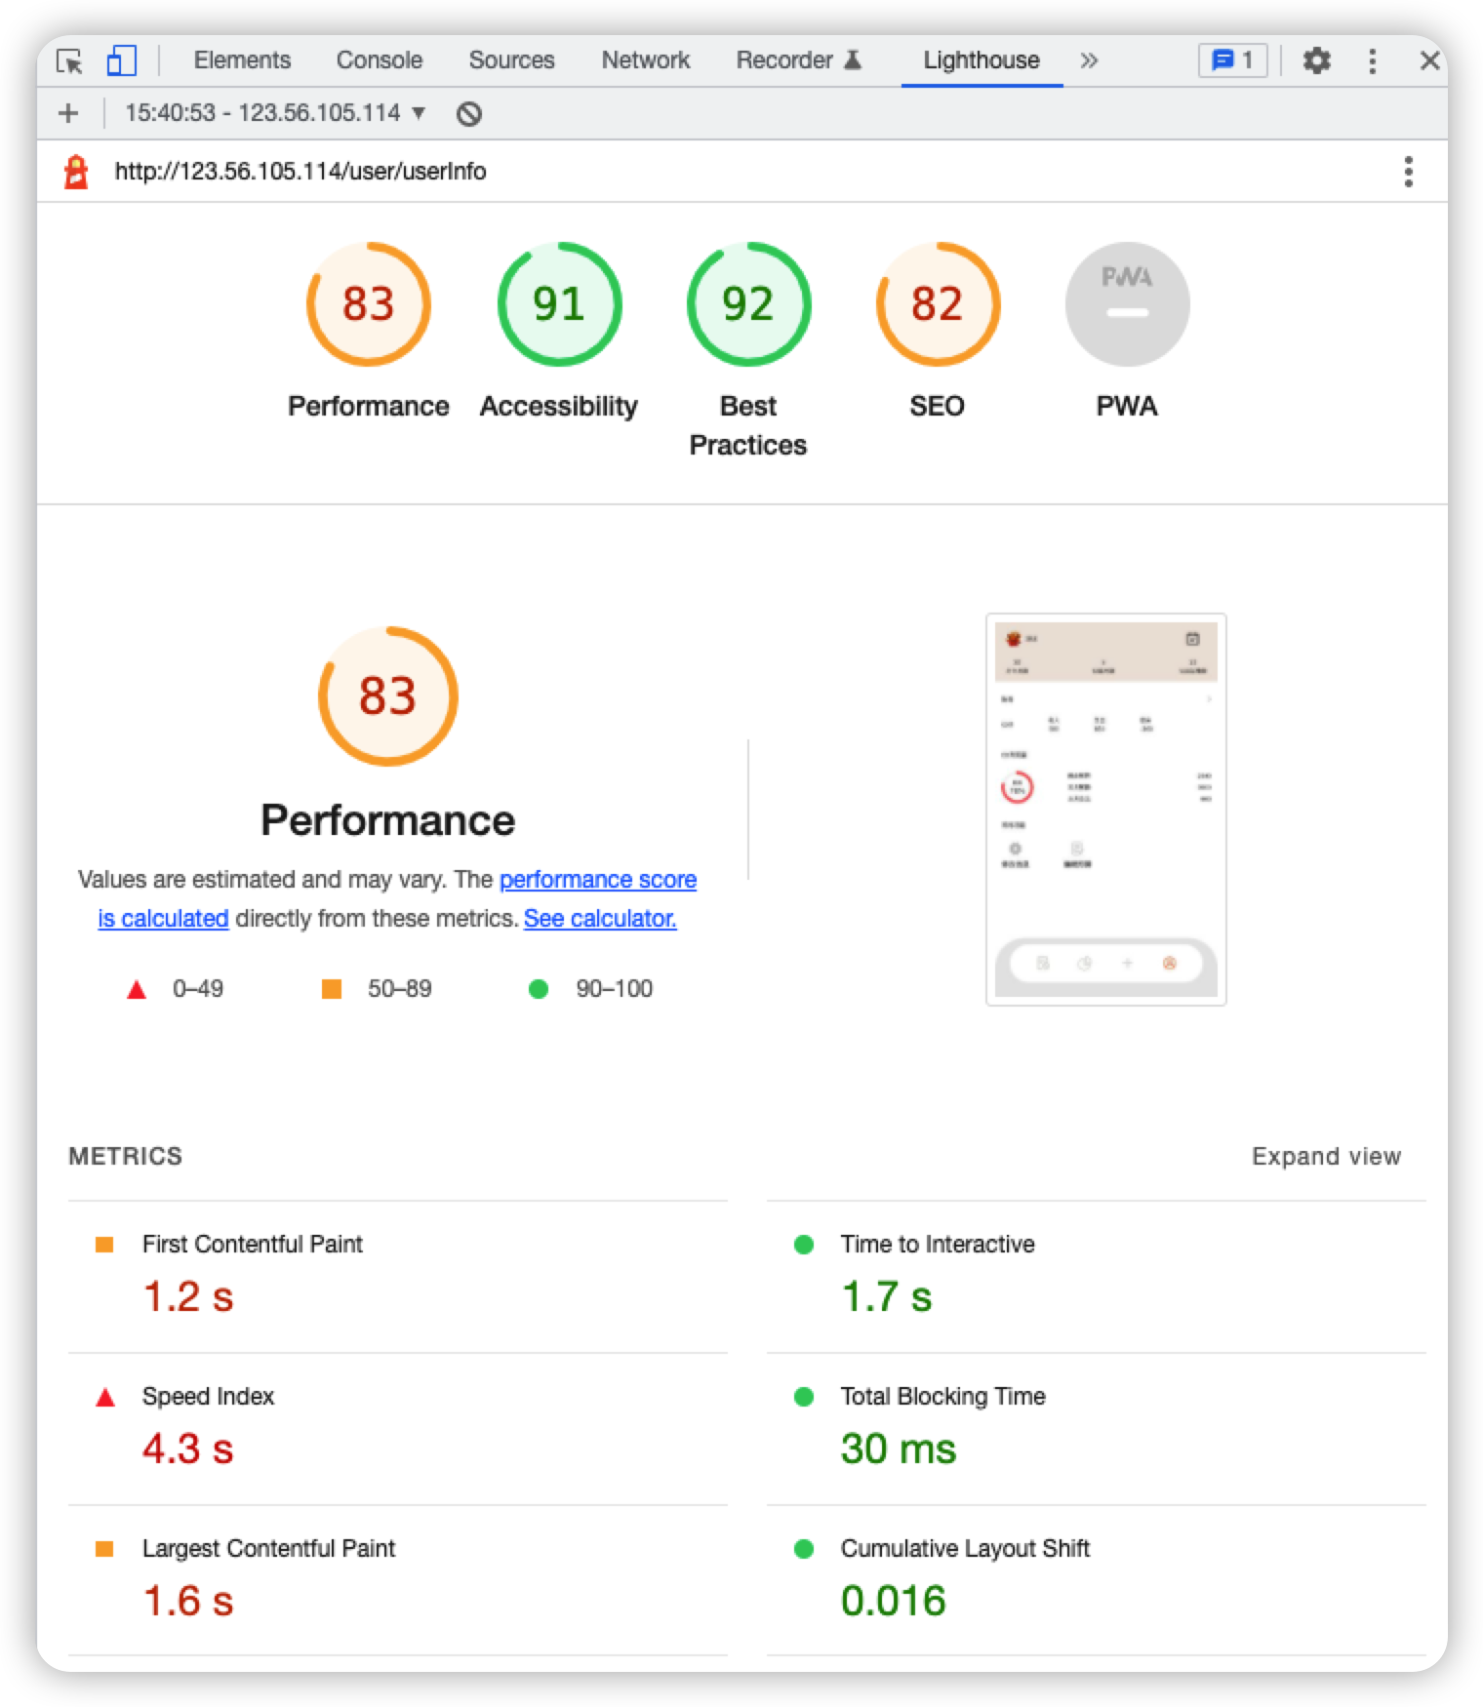The height and width of the screenshot is (1707, 1483).
Task: Select the Lighthouse tab
Action: point(982,60)
